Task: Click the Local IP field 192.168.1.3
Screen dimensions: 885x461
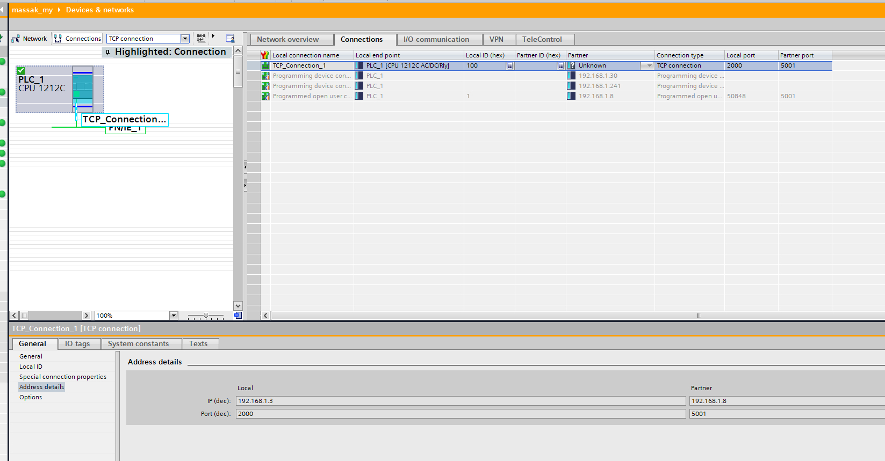Action: [461, 401]
